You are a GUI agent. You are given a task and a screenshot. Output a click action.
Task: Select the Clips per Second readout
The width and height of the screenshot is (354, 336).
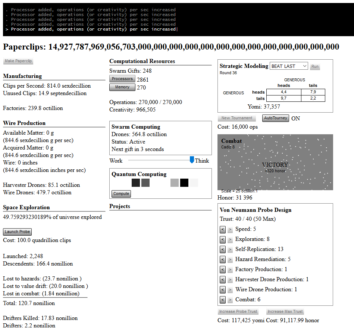[47, 86]
